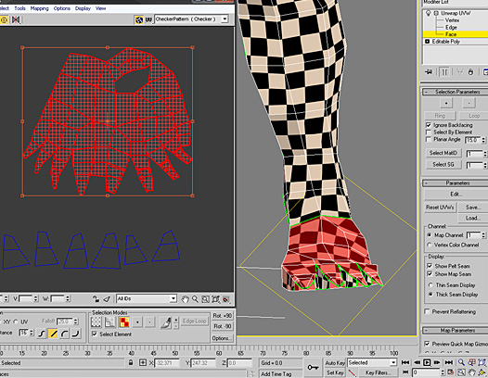Image resolution: width=488 pixels, height=378 pixels.
Task: Click the UV editor Pan hand tool
Action: pos(186,299)
